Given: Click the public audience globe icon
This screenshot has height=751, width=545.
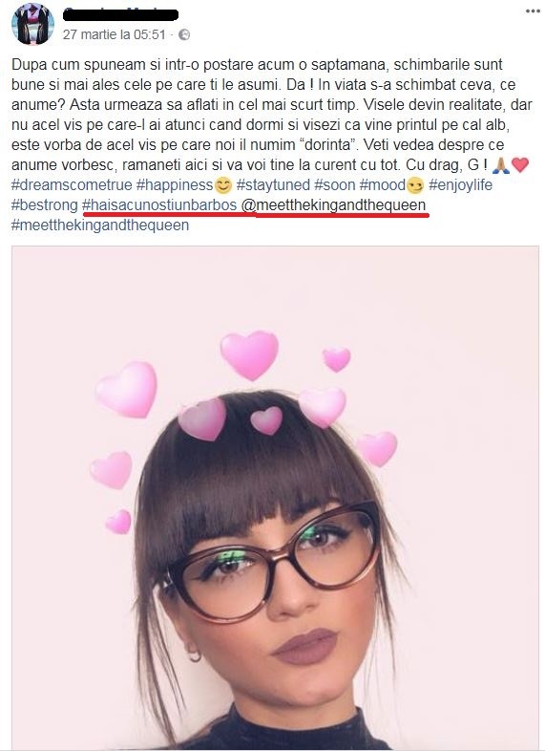Looking at the screenshot, I should 184,34.
